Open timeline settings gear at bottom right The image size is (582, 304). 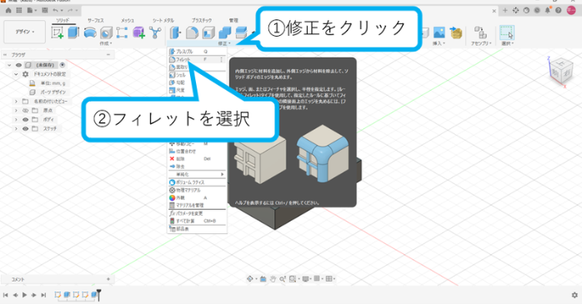[574, 295]
